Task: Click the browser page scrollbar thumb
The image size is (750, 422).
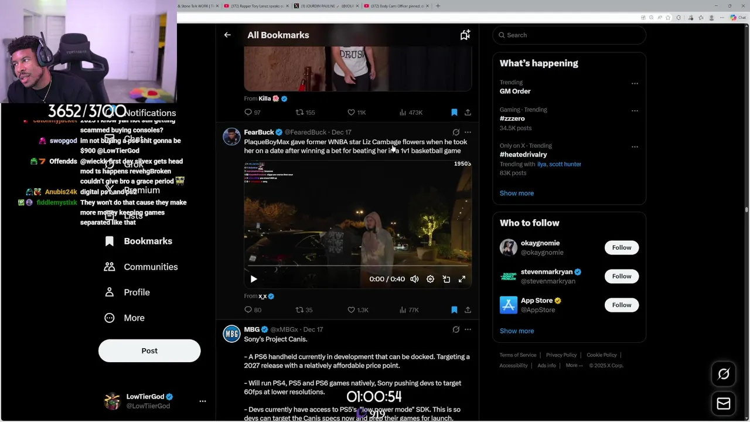Action: [746, 209]
